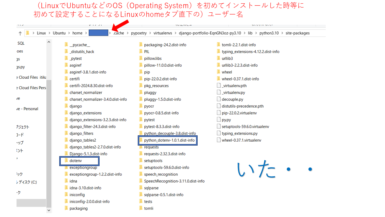The image size is (385, 217).
Task: Go to pypoetry breadcrumb segment
Action: coord(139,33)
